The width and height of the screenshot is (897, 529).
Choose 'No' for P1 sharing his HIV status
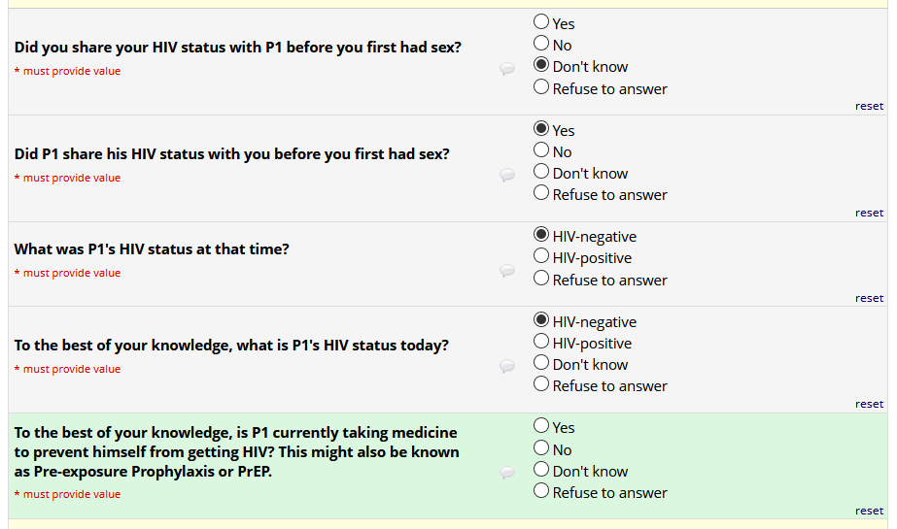tap(541, 150)
